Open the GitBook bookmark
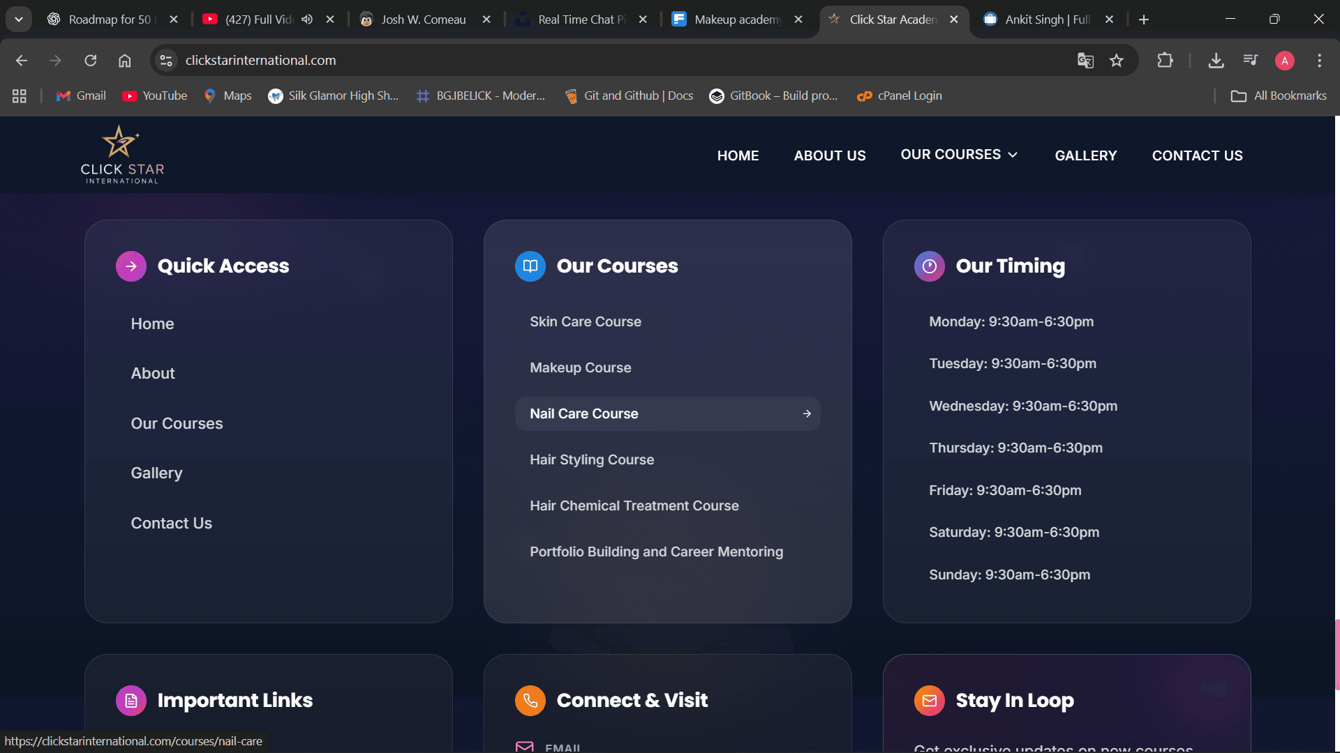Viewport: 1340px width, 753px height. pos(773,96)
